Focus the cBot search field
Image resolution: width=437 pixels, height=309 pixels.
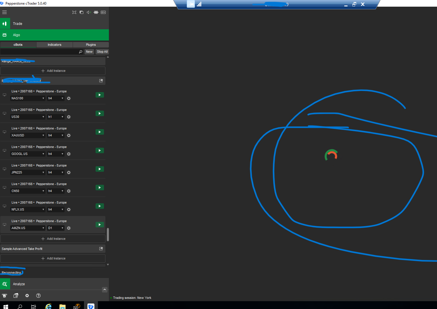point(39,52)
